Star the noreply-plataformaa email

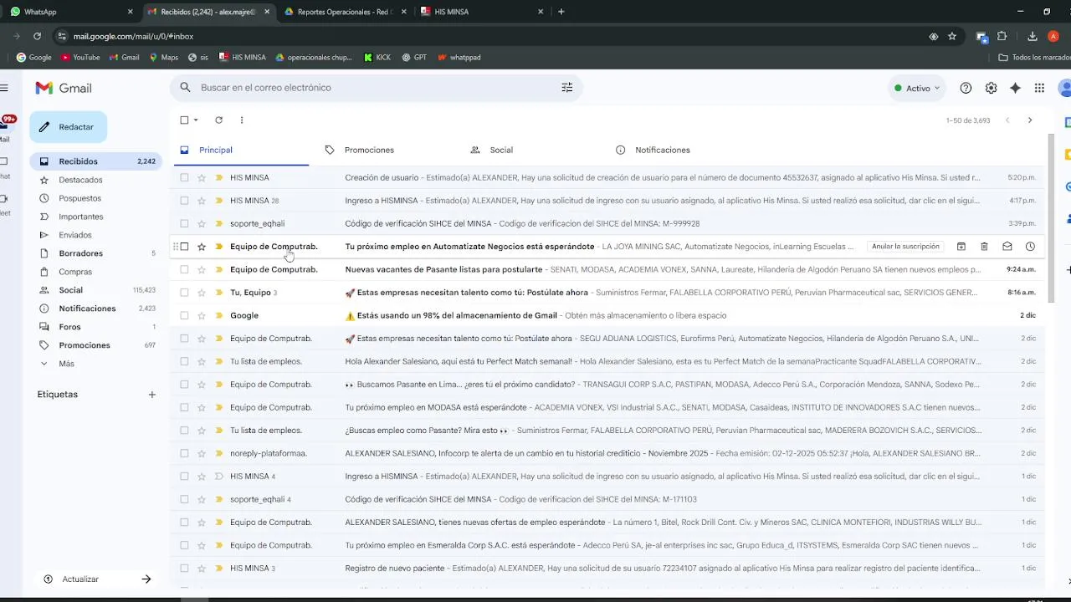[202, 453]
